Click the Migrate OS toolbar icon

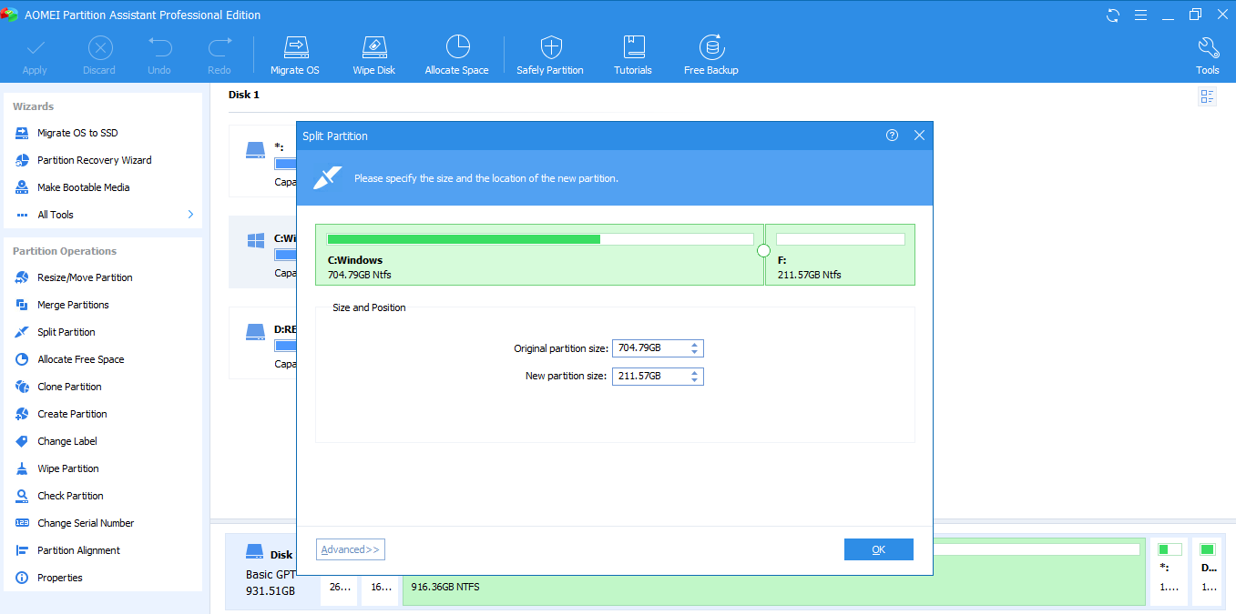[x=295, y=55]
